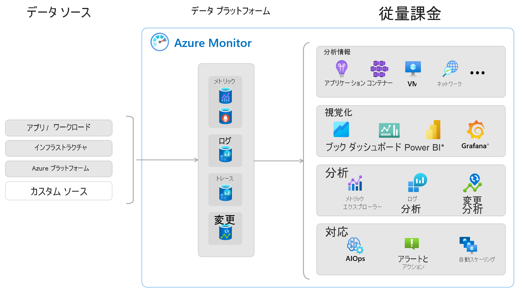Click the アクション label under アラートと
Viewport: 522px width, 295px height.
point(413,267)
